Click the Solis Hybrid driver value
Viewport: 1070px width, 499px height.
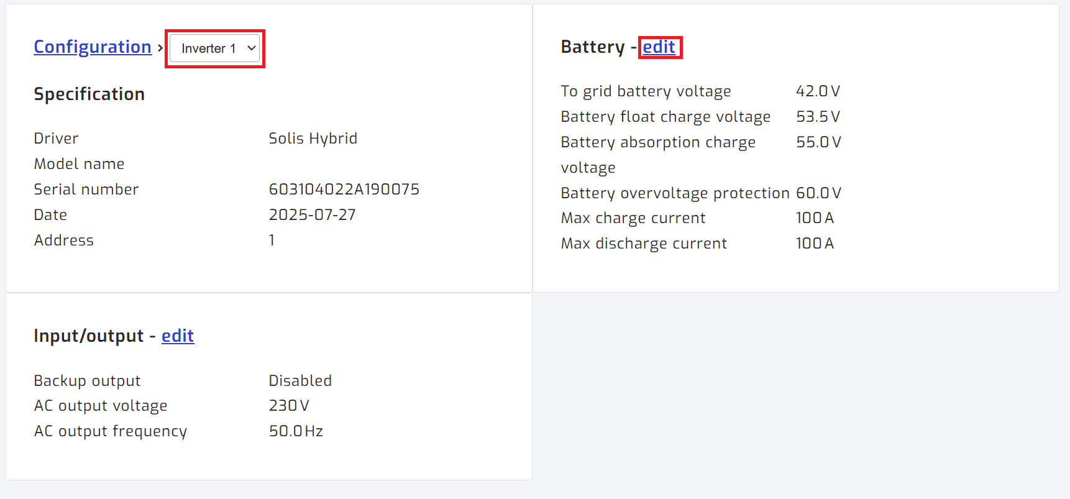[x=313, y=138]
